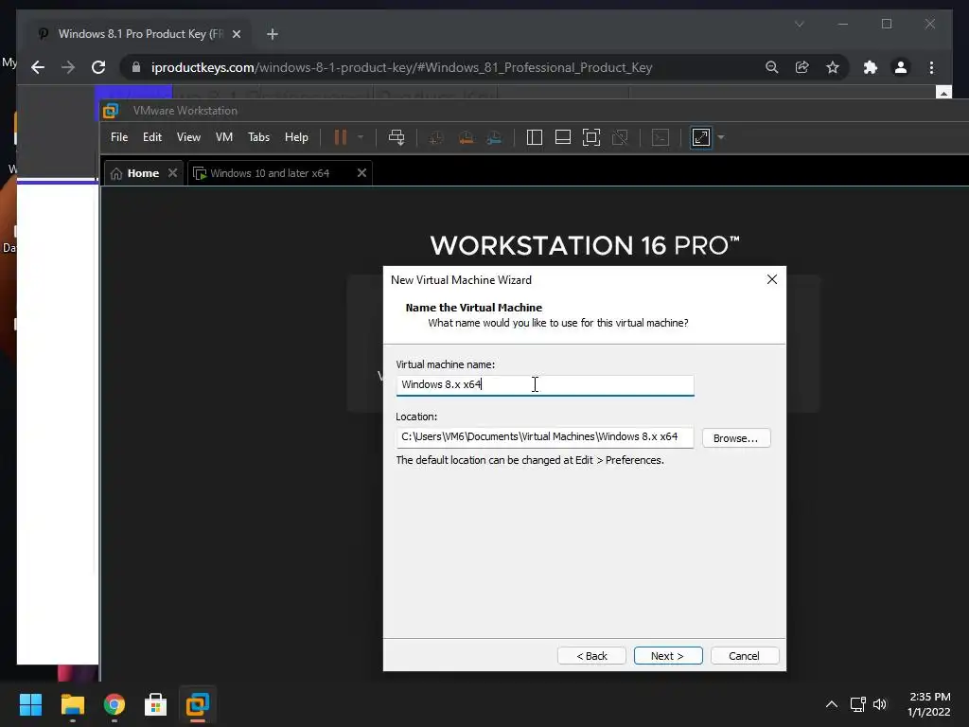Toggle the VMware library sidebar icon

coord(534,137)
